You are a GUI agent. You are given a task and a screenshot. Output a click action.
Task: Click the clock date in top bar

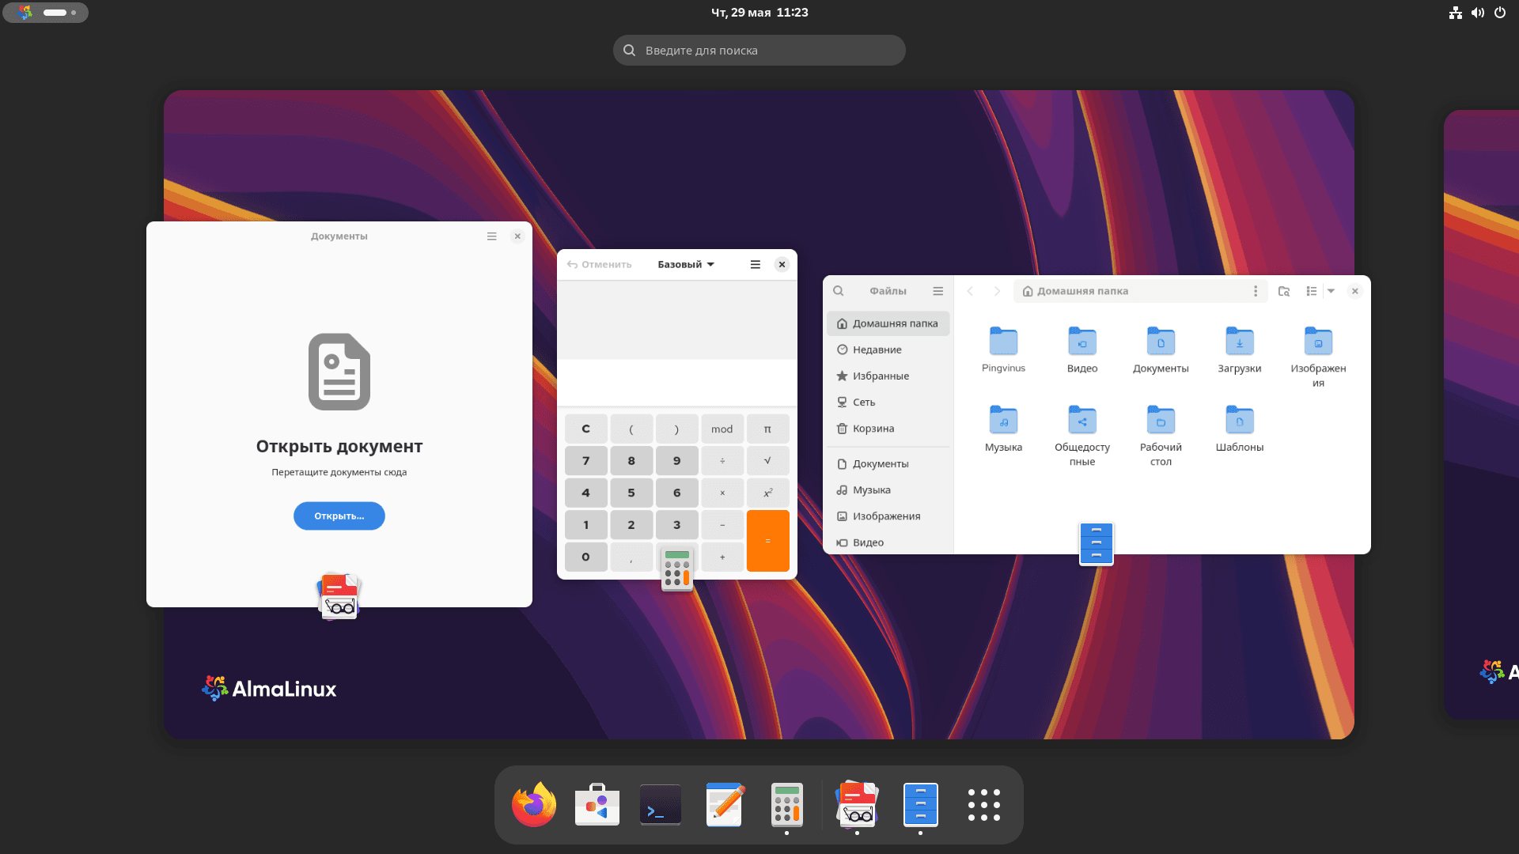759,13
